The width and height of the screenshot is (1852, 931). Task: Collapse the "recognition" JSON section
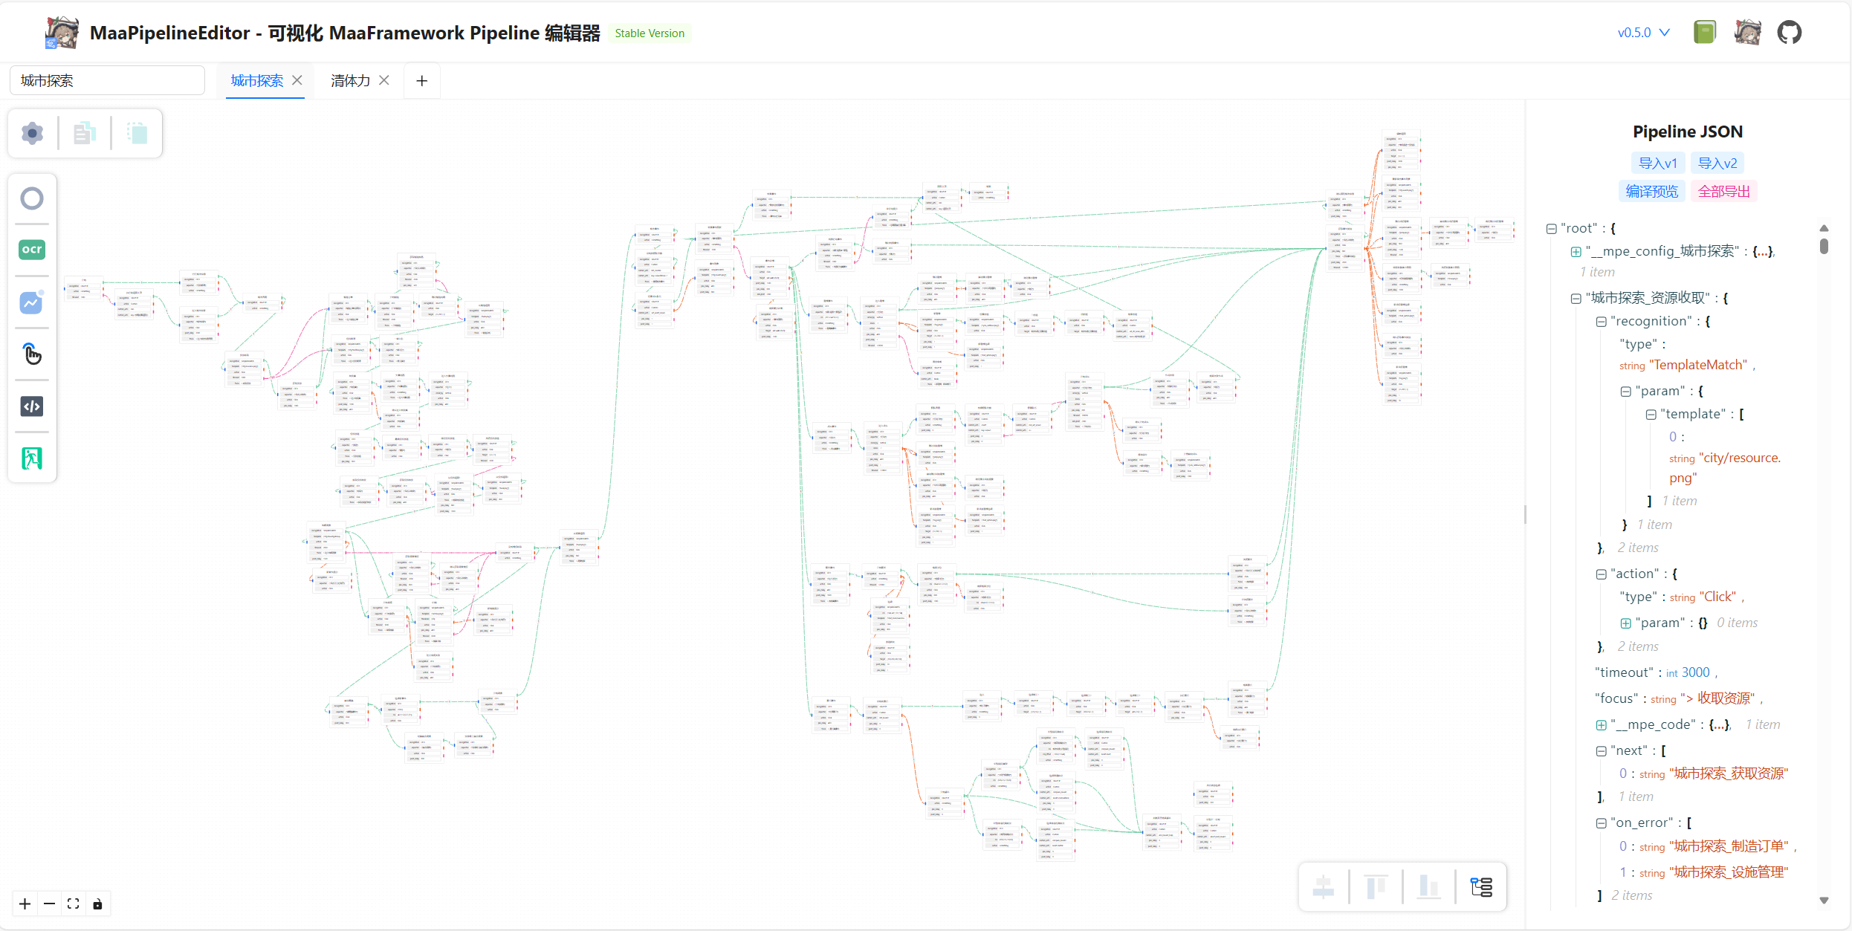coord(1602,322)
